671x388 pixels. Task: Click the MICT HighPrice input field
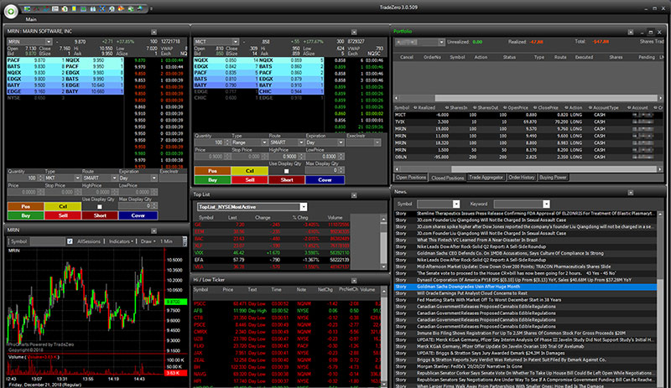287,157
